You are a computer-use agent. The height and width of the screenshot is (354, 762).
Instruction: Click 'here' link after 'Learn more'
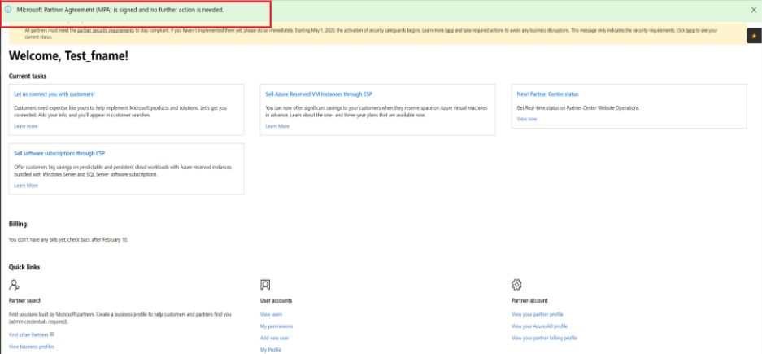coord(450,30)
